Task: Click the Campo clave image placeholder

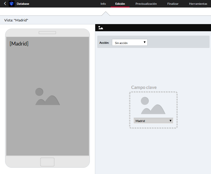Action: point(153,106)
